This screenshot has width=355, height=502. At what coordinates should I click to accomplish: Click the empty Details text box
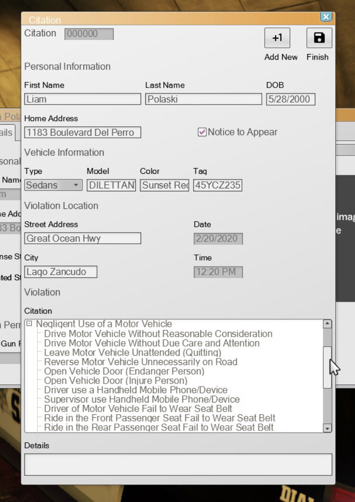(178, 464)
